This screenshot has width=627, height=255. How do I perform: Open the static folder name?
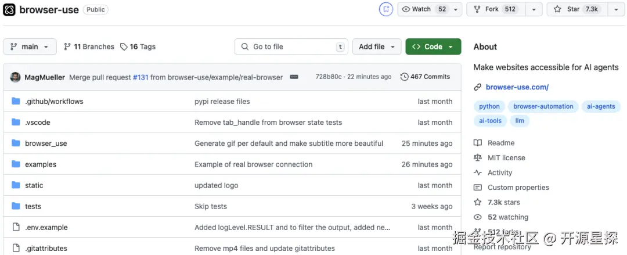[34, 185]
